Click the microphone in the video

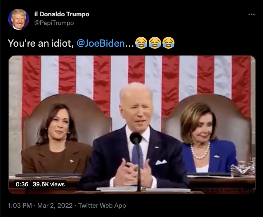coord(136,138)
